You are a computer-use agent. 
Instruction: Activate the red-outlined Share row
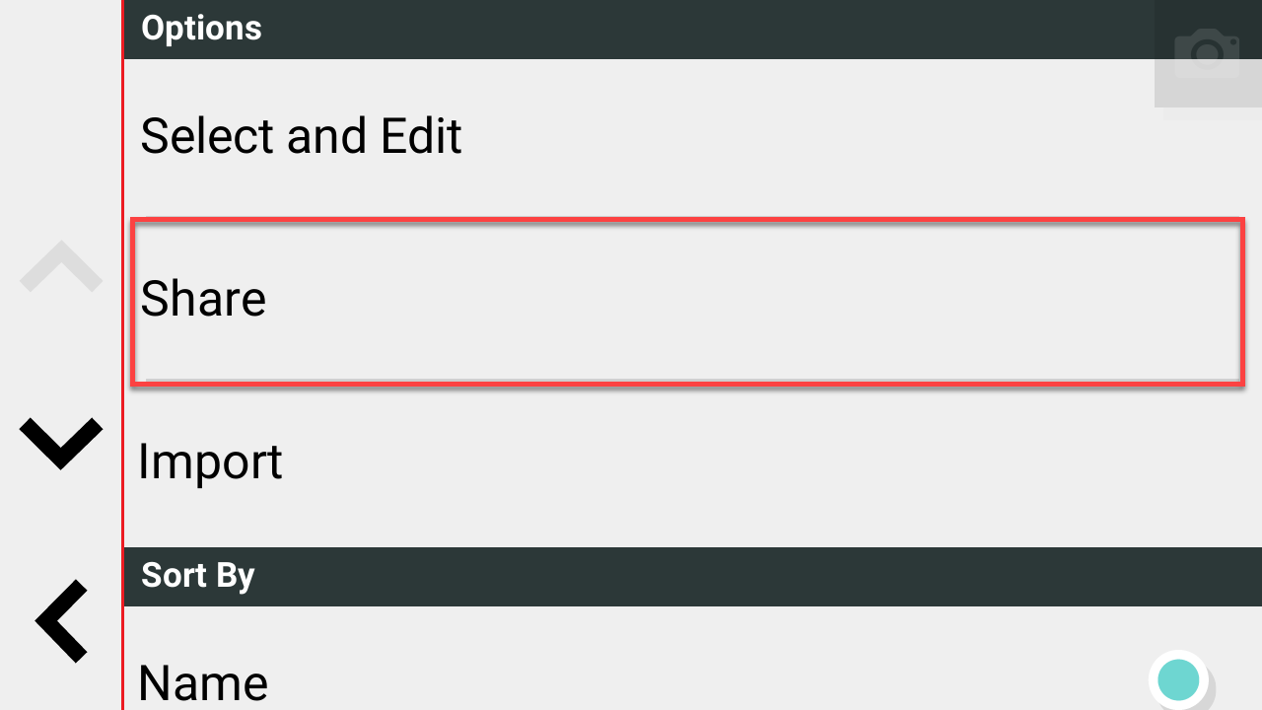(687, 302)
